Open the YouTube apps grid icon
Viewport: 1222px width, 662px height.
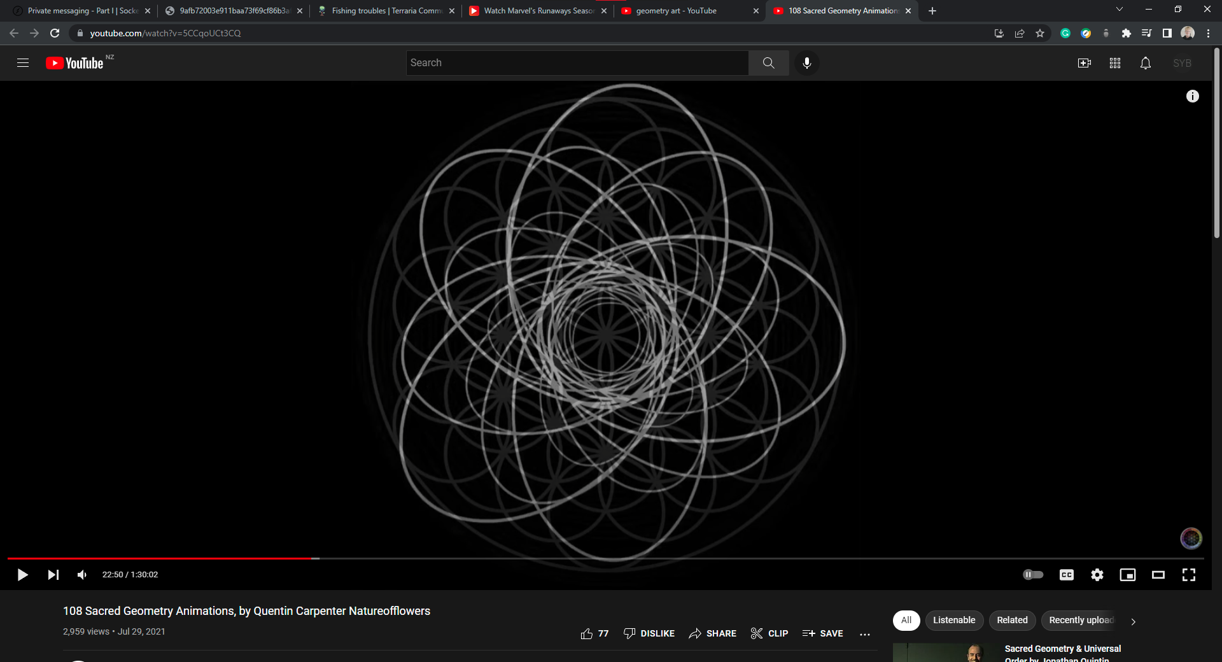(1114, 63)
